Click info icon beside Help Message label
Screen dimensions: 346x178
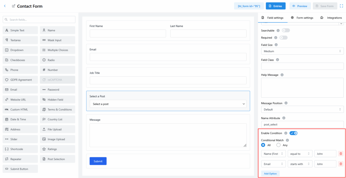coord(282,75)
